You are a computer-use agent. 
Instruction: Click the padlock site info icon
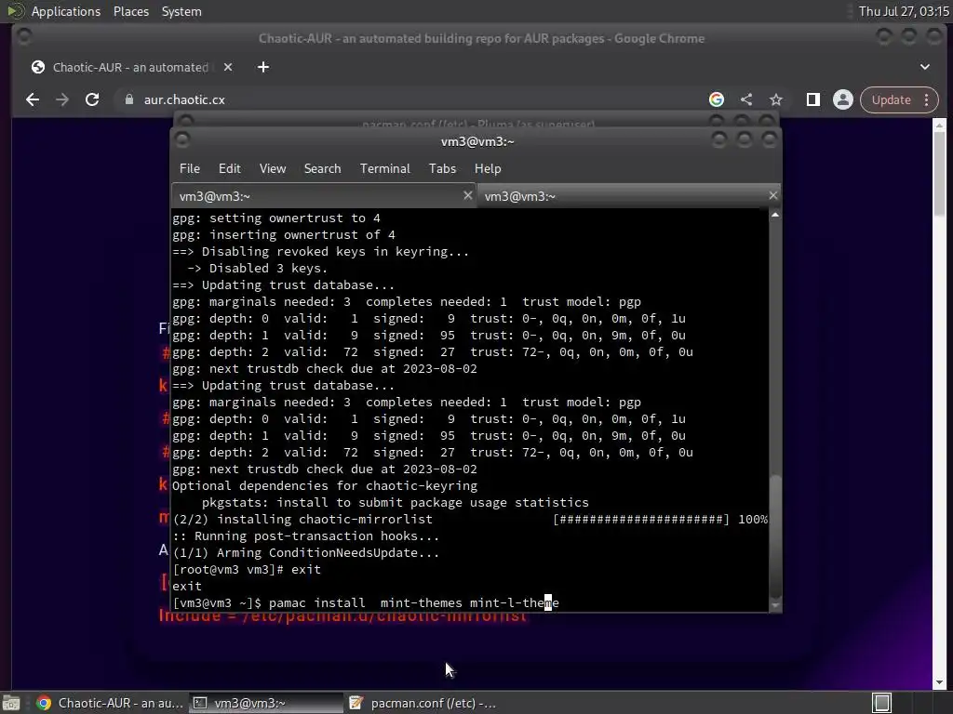[x=128, y=99]
